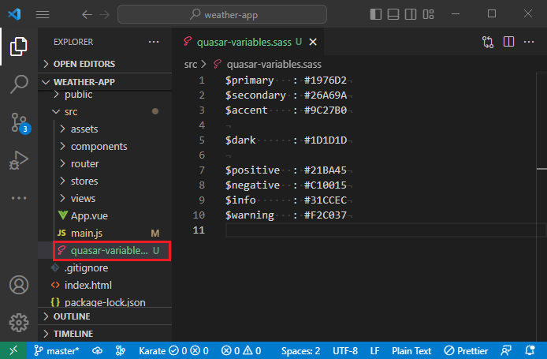Image resolution: width=547 pixels, height=359 pixels.
Task: Switch git branch master in status bar
Action: coord(57,350)
